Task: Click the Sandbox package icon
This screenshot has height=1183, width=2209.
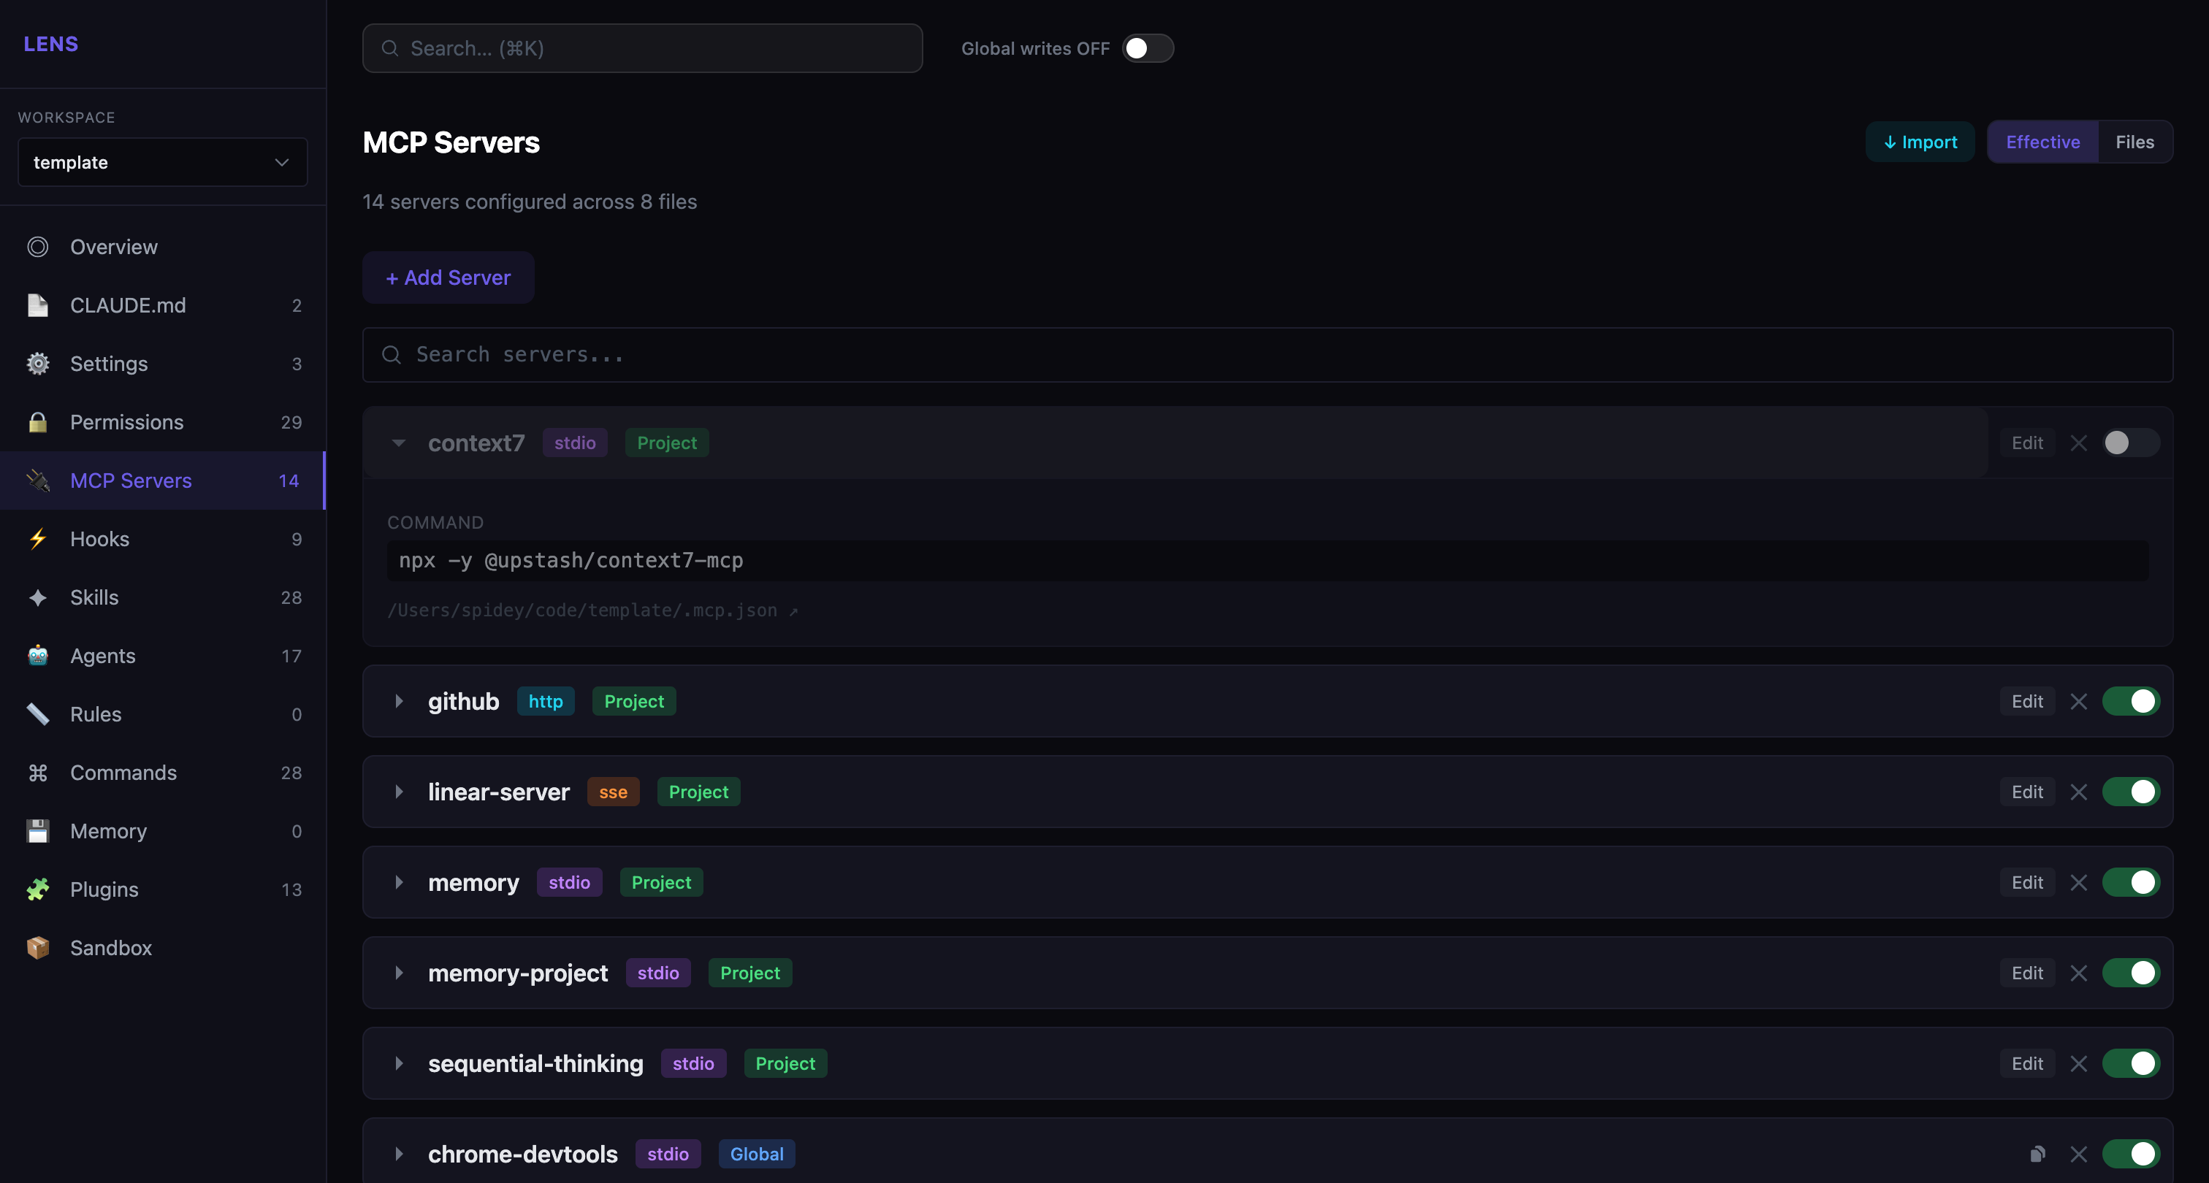Action: click(38, 947)
